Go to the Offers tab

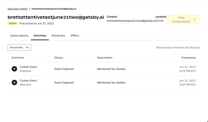click(75, 36)
